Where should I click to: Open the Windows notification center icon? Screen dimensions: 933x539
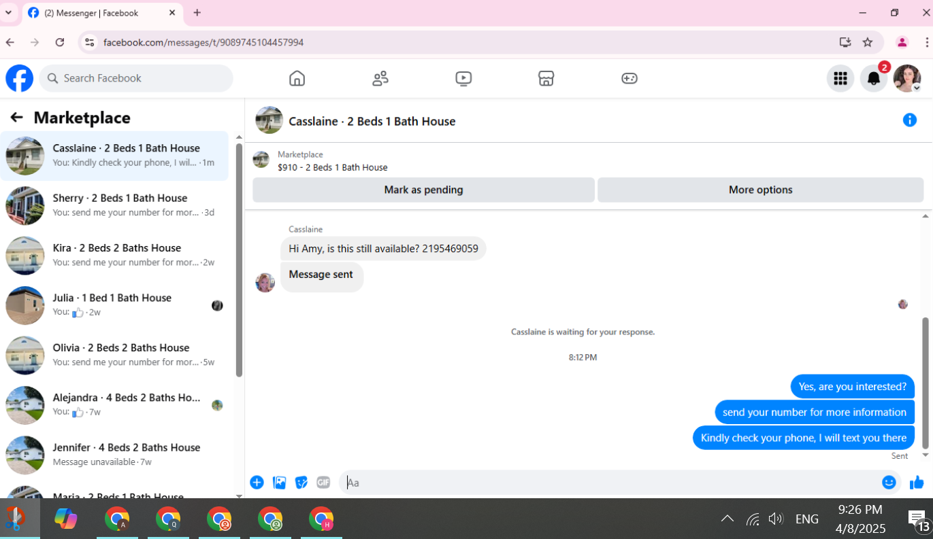919,521
